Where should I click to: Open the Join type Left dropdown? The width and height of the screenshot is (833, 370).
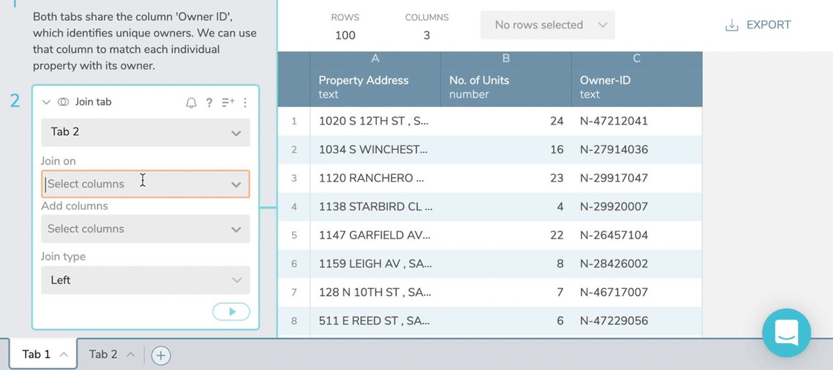click(x=146, y=280)
